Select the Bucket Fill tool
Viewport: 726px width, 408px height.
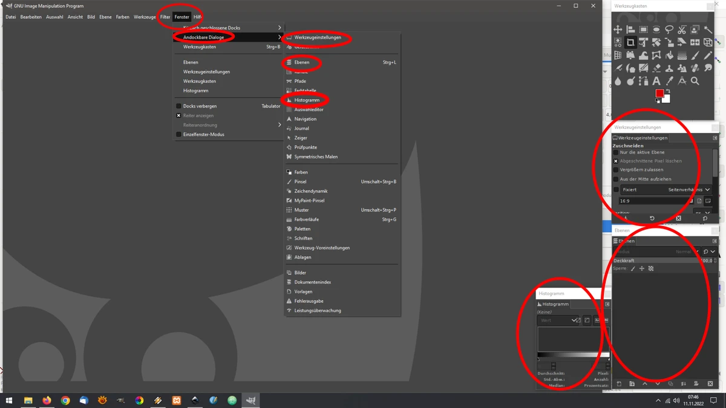click(x=669, y=55)
